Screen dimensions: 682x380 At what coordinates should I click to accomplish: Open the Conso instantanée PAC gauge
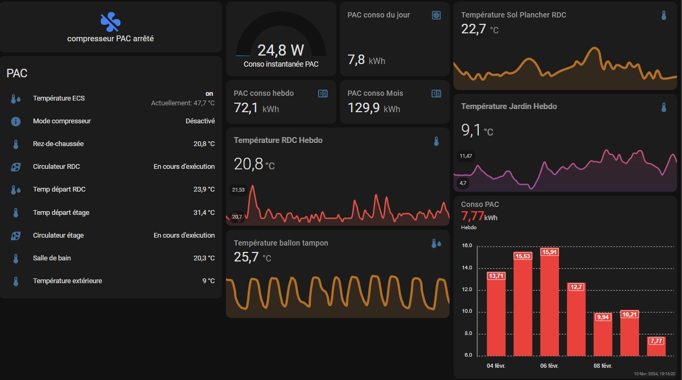click(281, 39)
